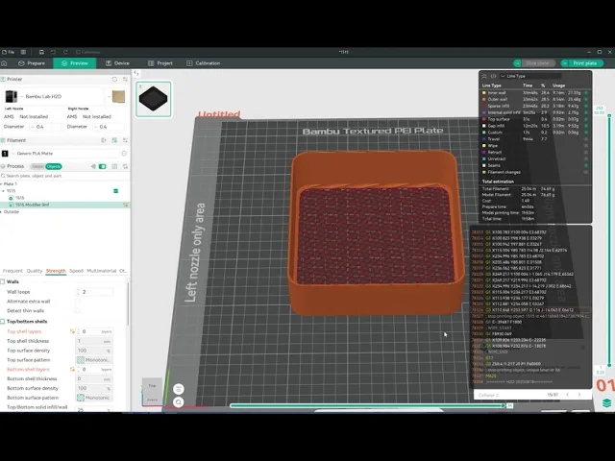Toggle Travel line visibility
The height and width of the screenshot is (461, 615).
tap(586, 139)
